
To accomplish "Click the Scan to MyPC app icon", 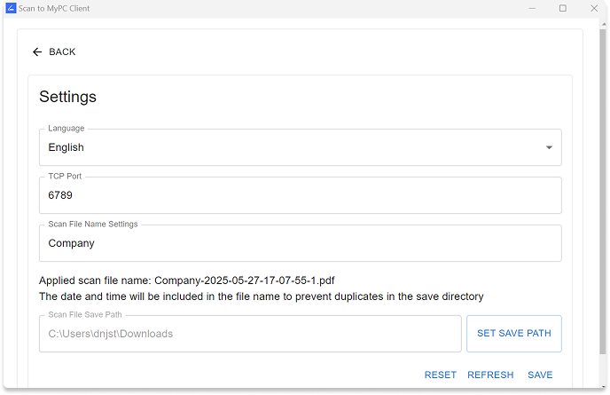I will (x=11, y=8).
